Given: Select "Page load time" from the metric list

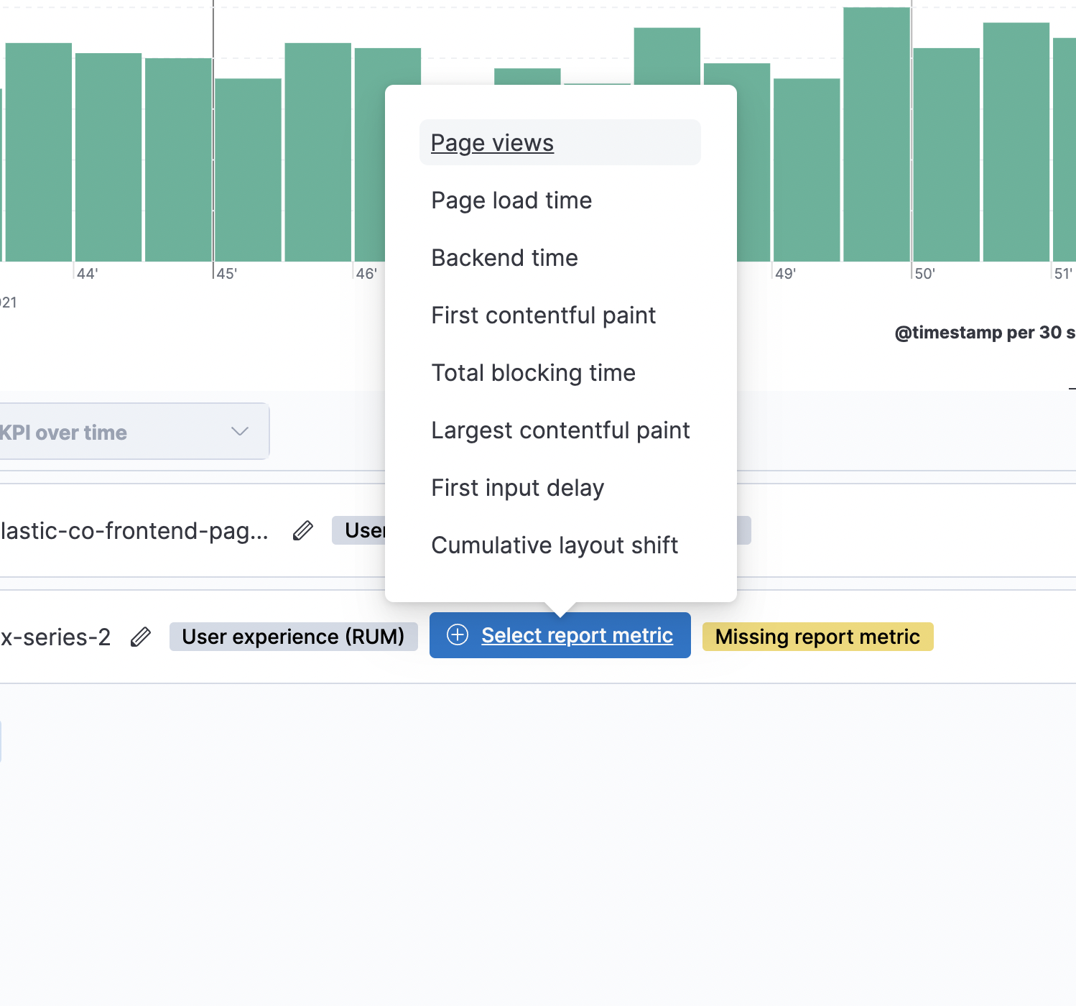Looking at the screenshot, I should [x=511, y=200].
